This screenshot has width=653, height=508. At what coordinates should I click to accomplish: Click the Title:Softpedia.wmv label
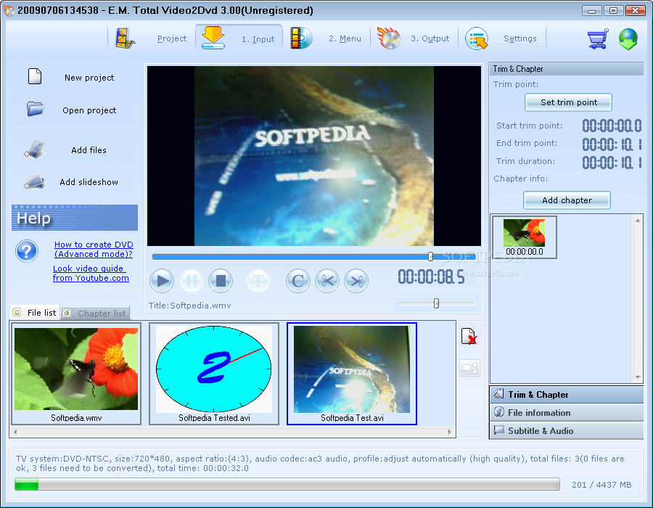tap(190, 306)
